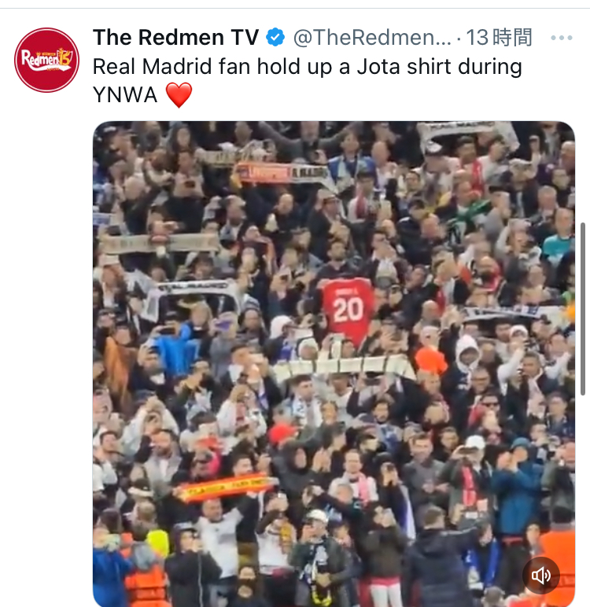Screen dimensions: 590x607
Task: Click the YNWA text in the tweet
Action: click(125, 95)
